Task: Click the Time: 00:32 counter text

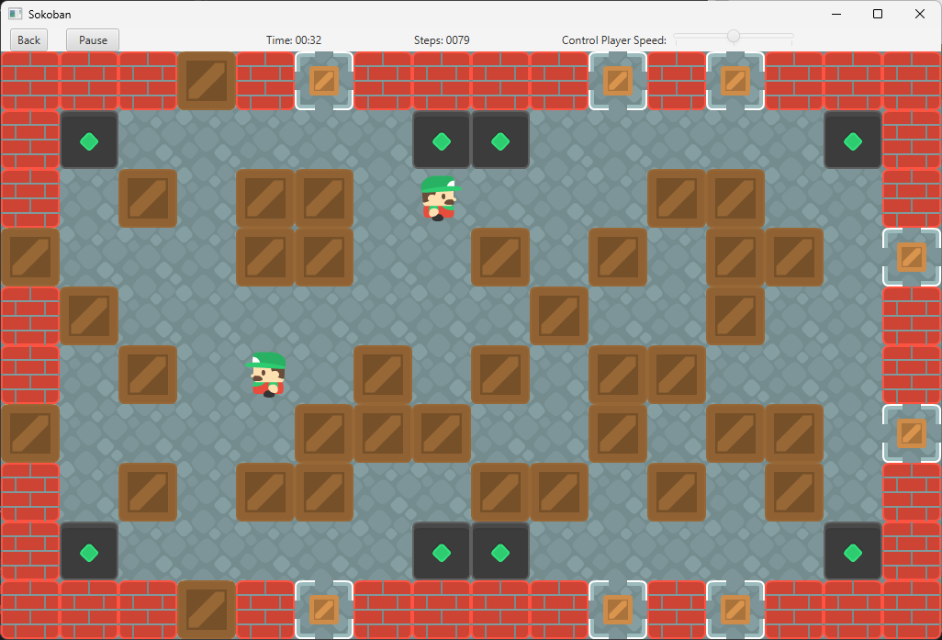Action: coord(294,40)
